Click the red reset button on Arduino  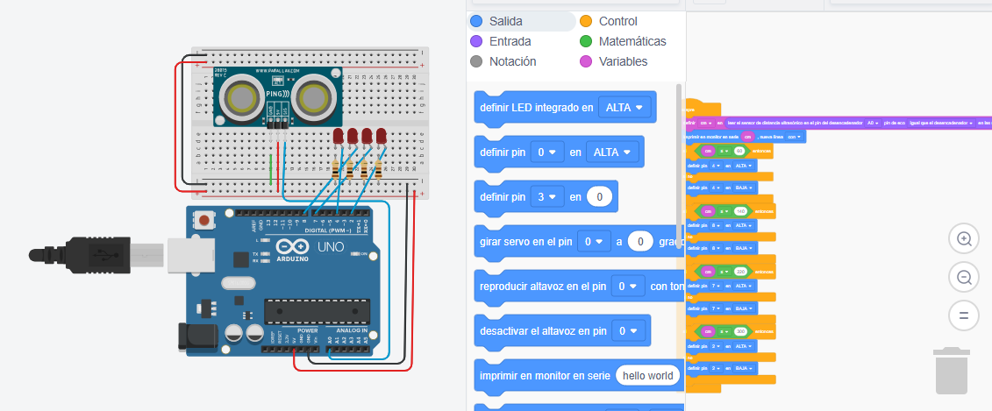pyautogui.click(x=204, y=221)
